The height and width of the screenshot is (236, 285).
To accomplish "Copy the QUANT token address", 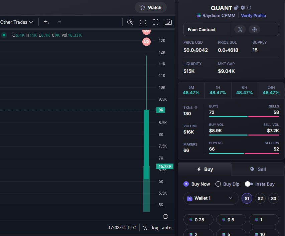I will click(x=236, y=8).
